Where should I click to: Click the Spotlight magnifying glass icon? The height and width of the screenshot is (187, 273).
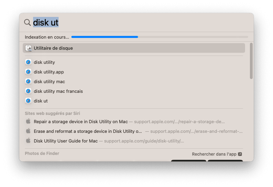(27, 22)
